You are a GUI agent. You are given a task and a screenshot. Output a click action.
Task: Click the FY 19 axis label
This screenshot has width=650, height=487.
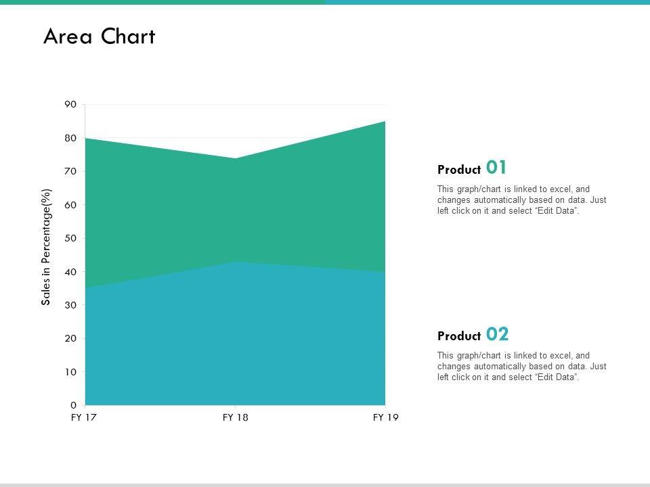[x=386, y=417]
